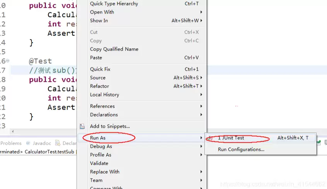This screenshot has height=189, width=327.
Task: Switch to the Javadoc tab
Action: click(x=42, y=143)
